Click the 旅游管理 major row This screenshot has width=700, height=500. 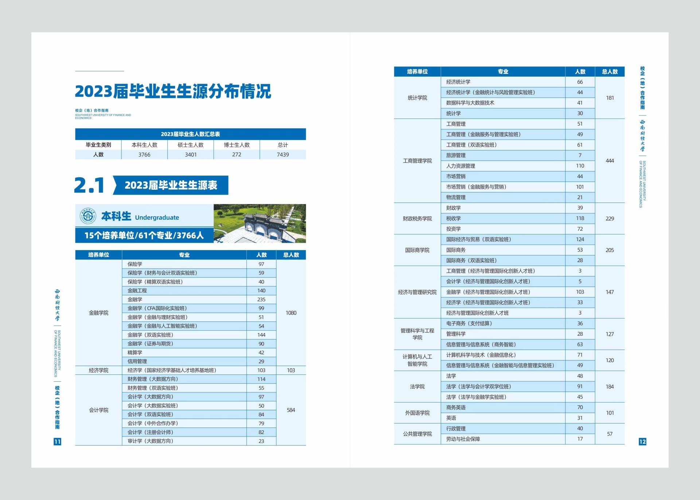pyautogui.click(x=518, y=155)
